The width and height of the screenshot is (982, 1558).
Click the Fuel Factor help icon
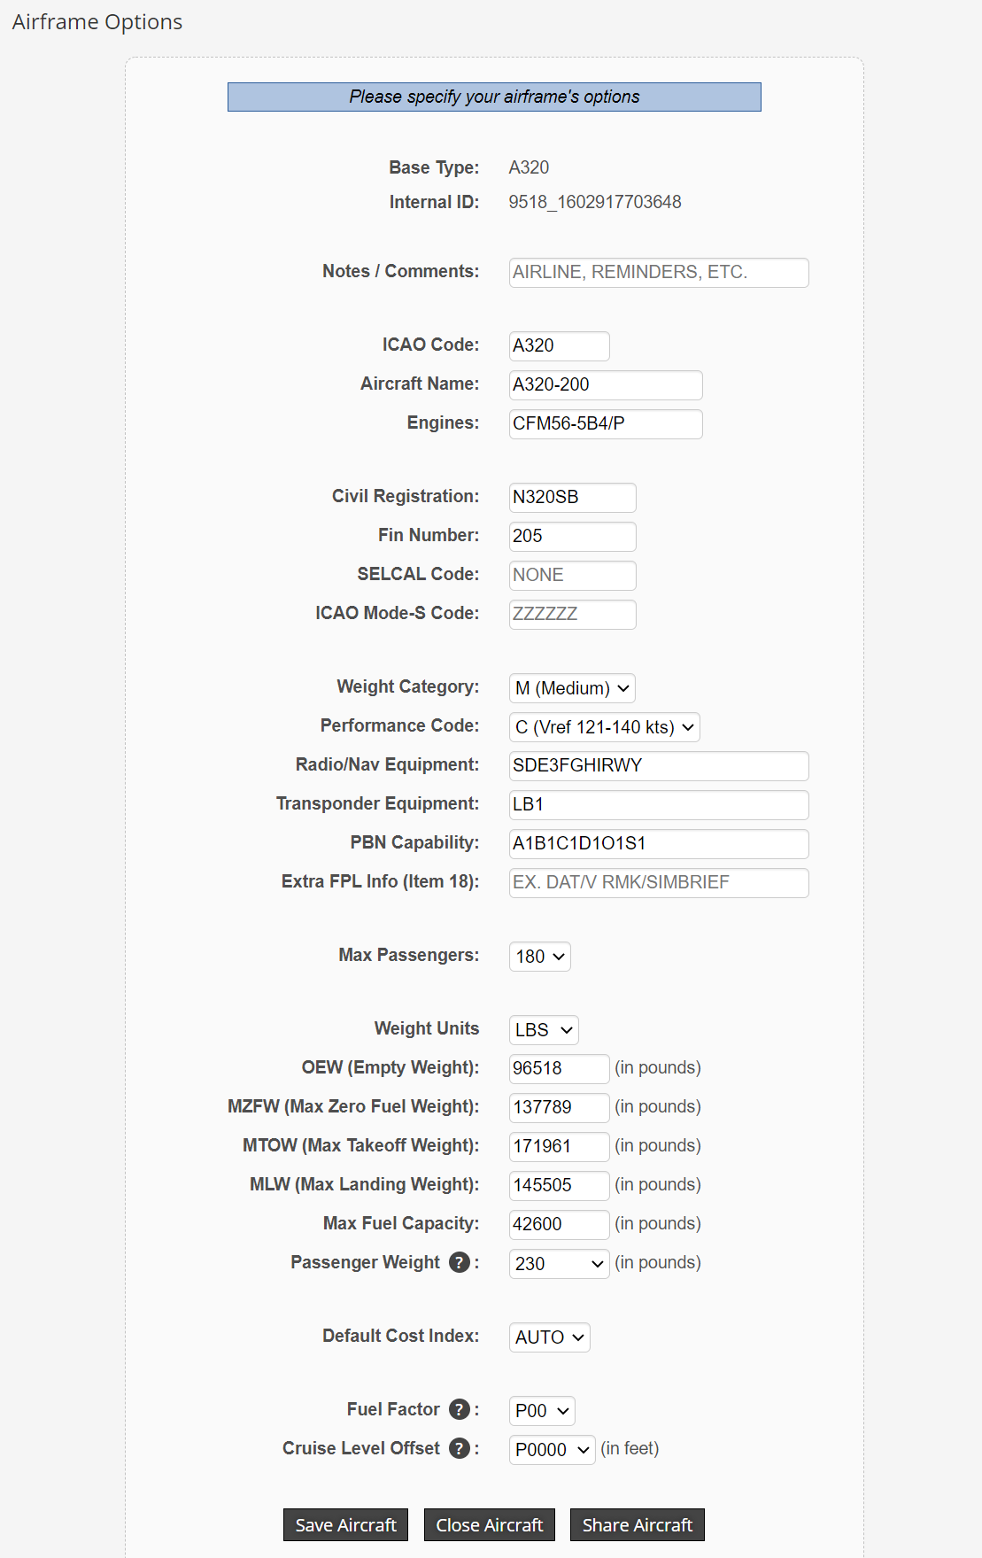(x=459, y=1409)
